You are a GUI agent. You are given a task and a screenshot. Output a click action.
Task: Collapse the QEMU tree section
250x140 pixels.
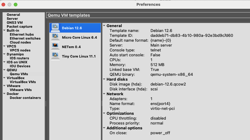pyautogui.click(x=4, y=70)
